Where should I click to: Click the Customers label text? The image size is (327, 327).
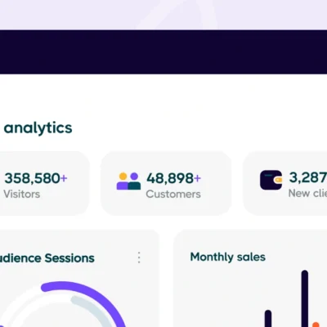(173, 195)
